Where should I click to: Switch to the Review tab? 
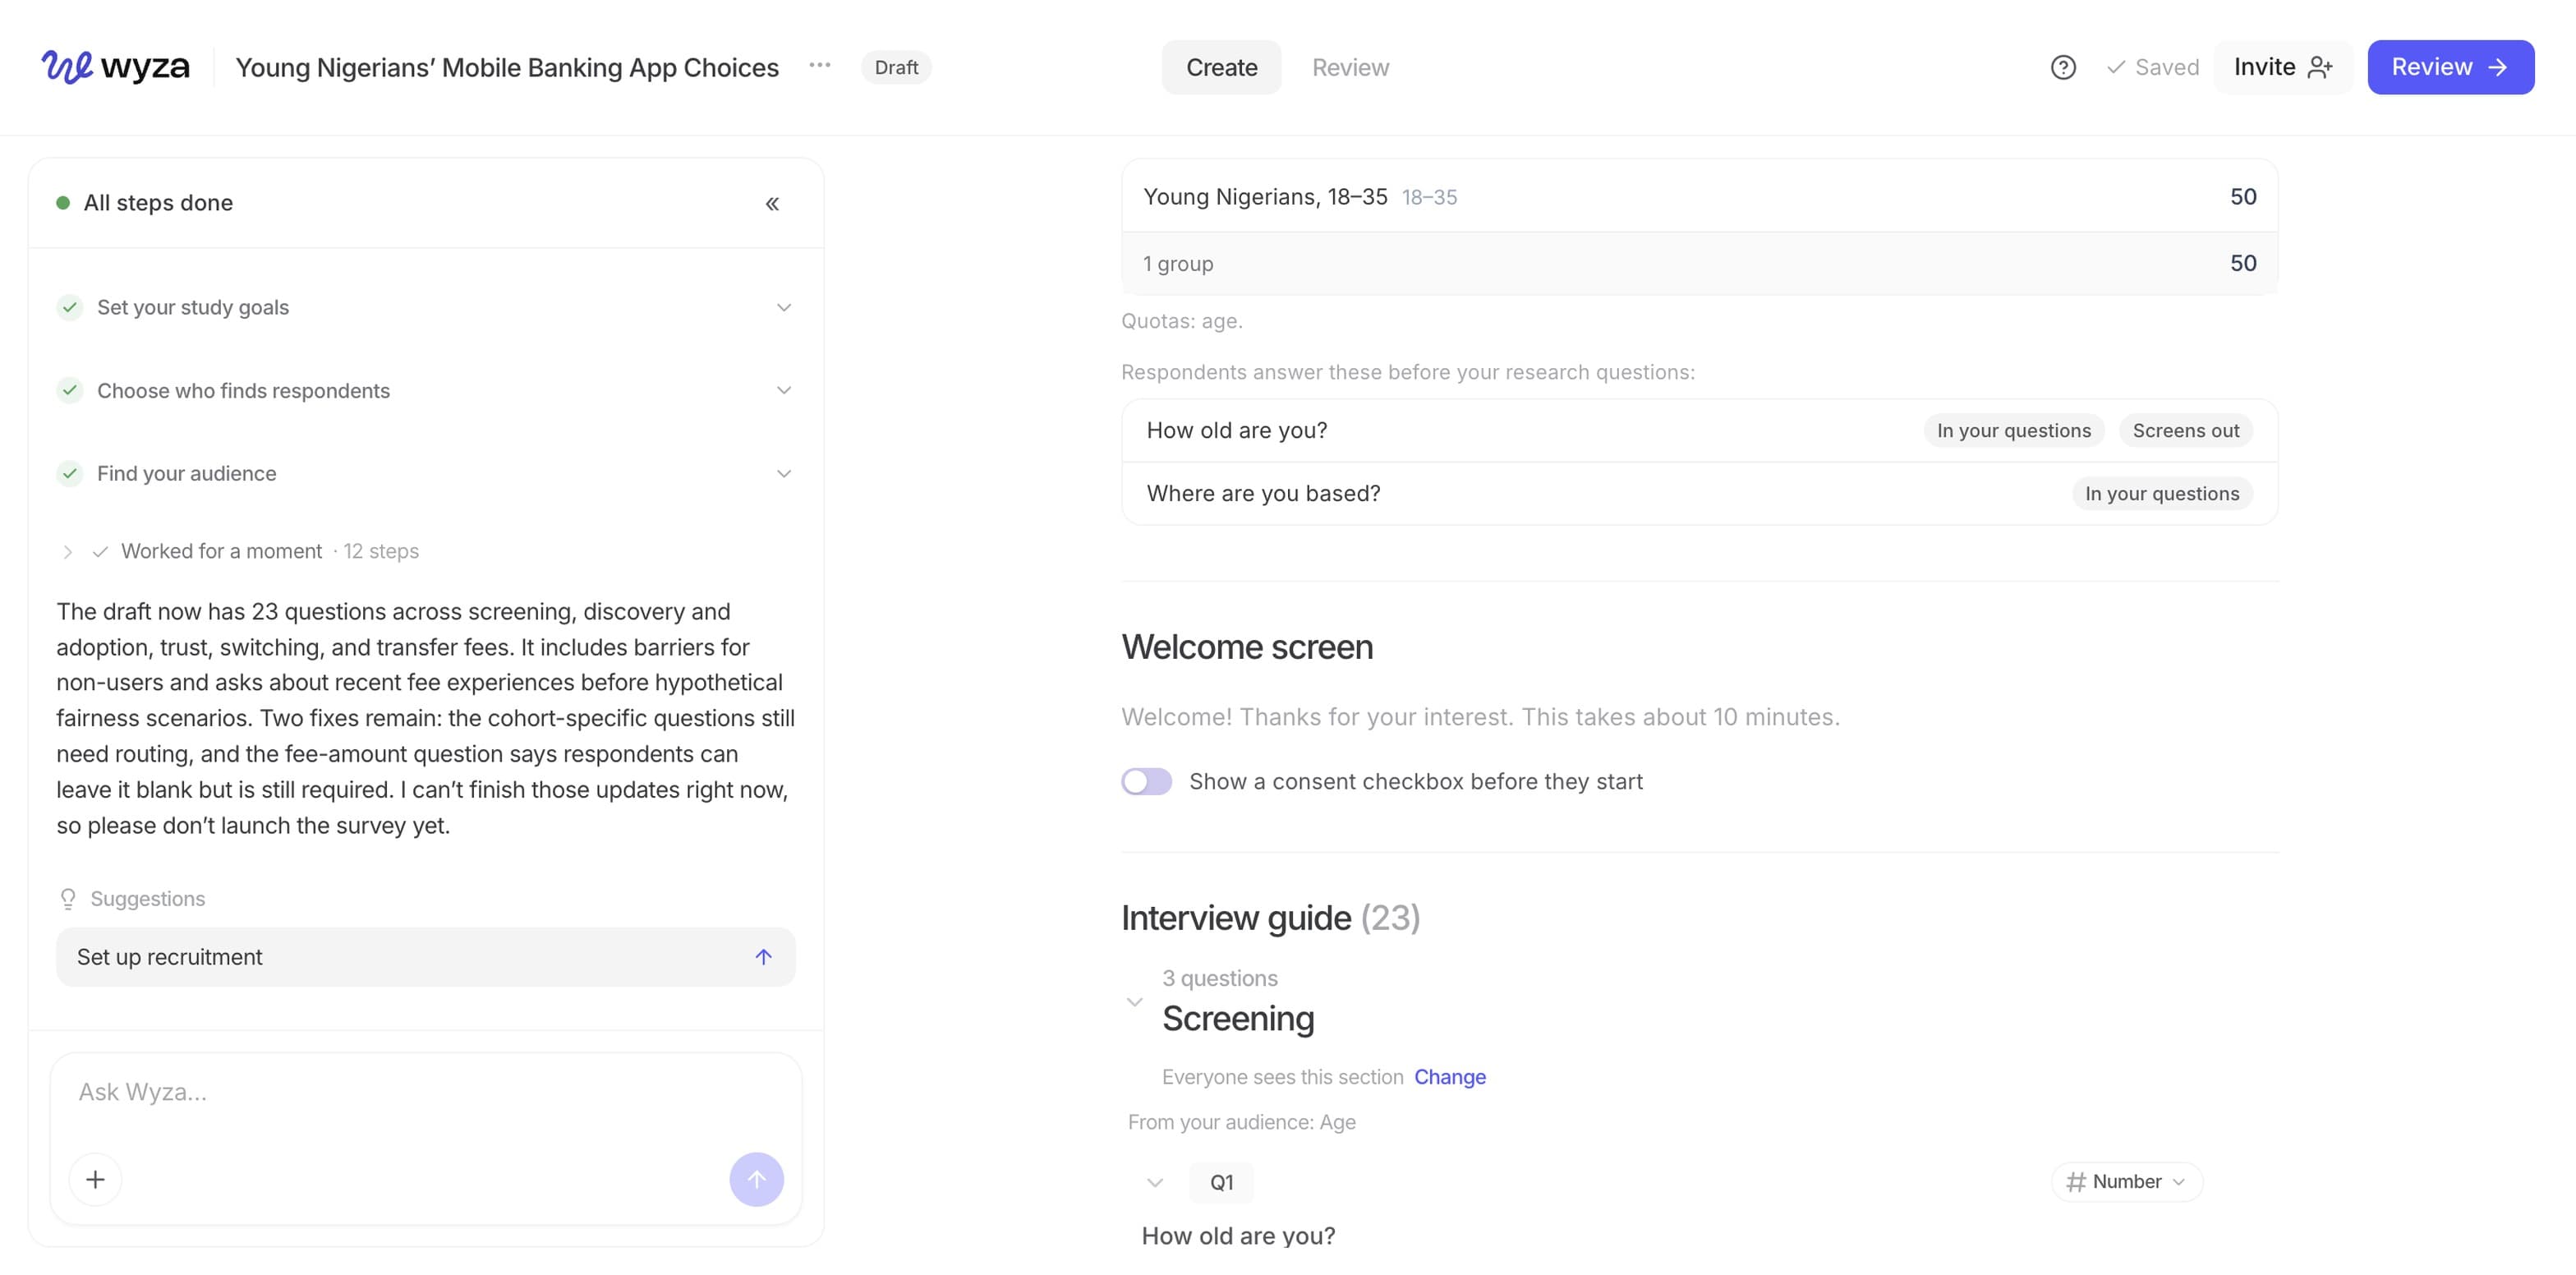click(1350, 67)
